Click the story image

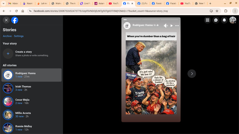151,73
